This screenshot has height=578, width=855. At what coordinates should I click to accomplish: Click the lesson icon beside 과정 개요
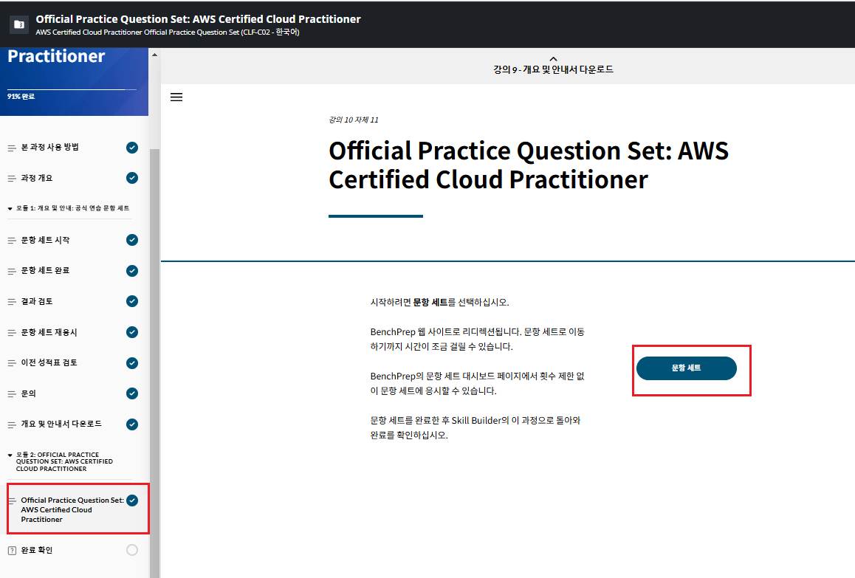click(12, 179)
